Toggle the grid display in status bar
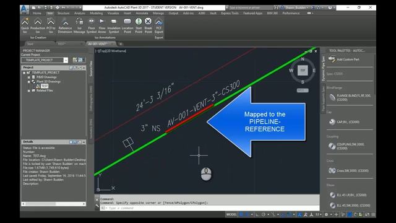Image resolution: width=396 pixels, height=223 pixels. (x=241, y=214)
